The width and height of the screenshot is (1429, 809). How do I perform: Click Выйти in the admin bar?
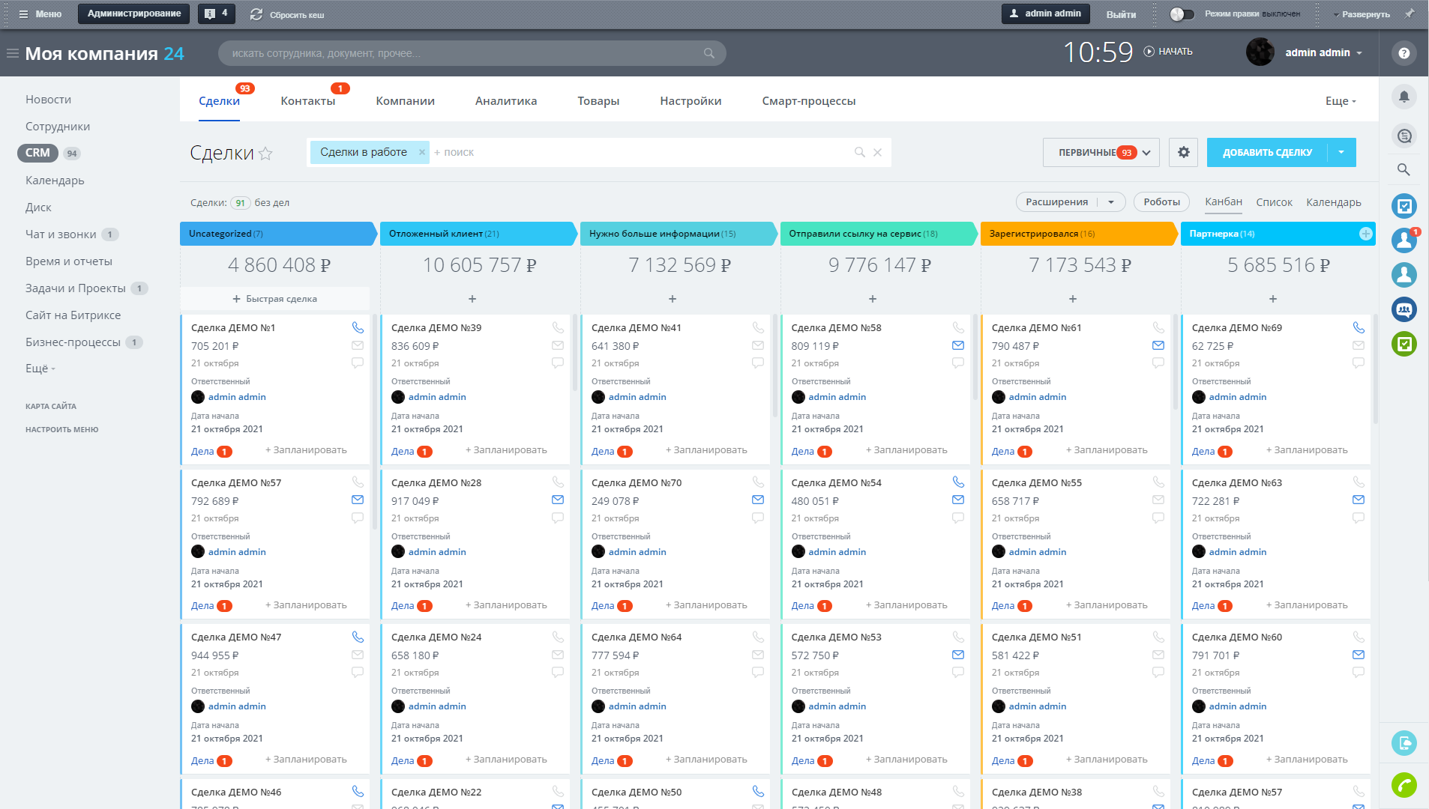1121,14
